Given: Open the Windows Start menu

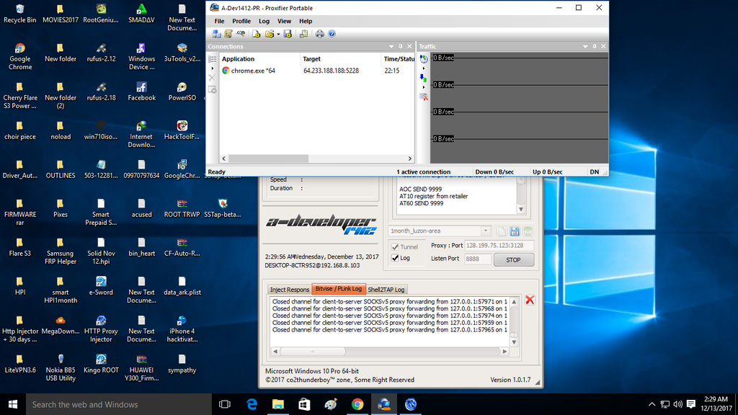Looking at the screenshot, I should [x=13, y=404].
